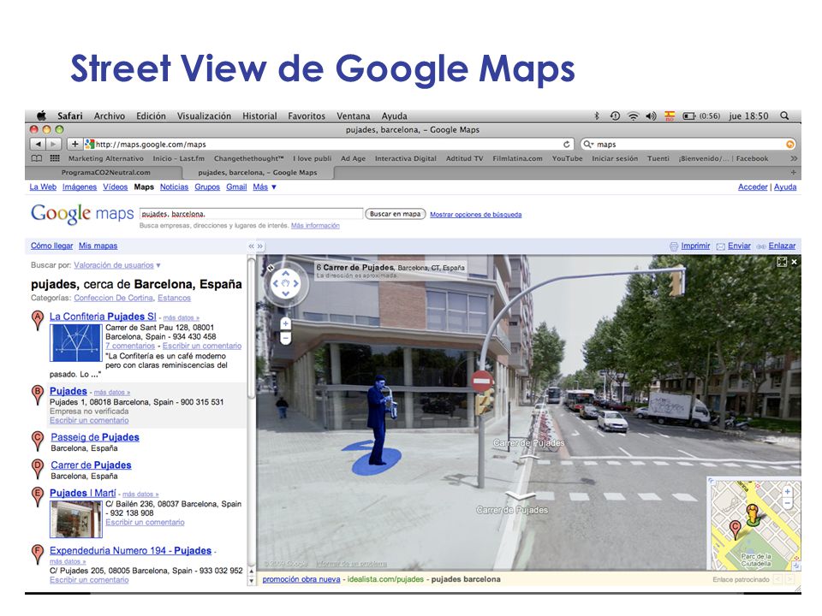Viewport: 822px width, 616px height.
Task: Open the Apple menu
Action: [x=41, y=115]
